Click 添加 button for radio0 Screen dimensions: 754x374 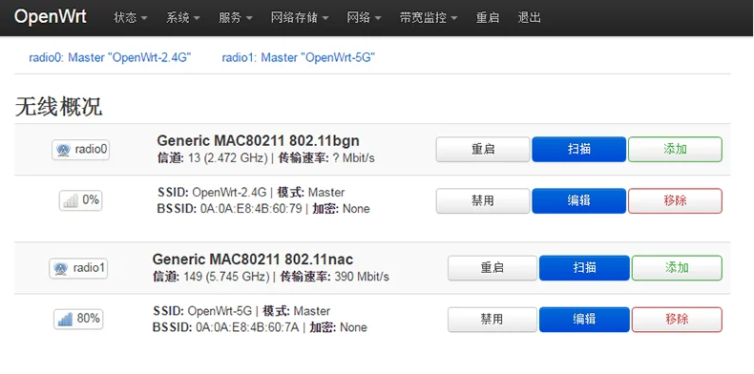(x=675, y=150)
